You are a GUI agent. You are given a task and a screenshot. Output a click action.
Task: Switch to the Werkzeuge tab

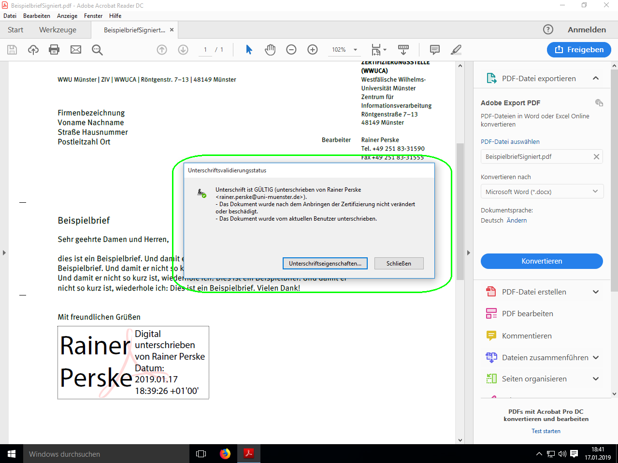pos(57,30)
